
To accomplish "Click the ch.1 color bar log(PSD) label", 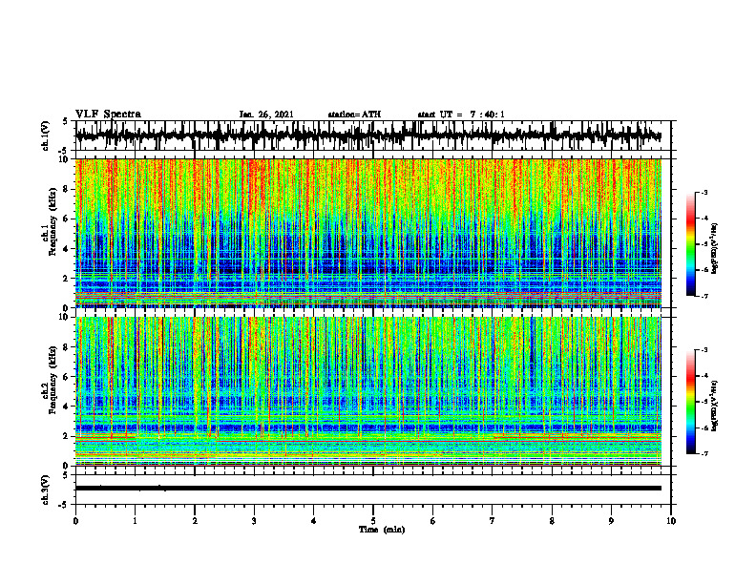I will click(715, 249).
